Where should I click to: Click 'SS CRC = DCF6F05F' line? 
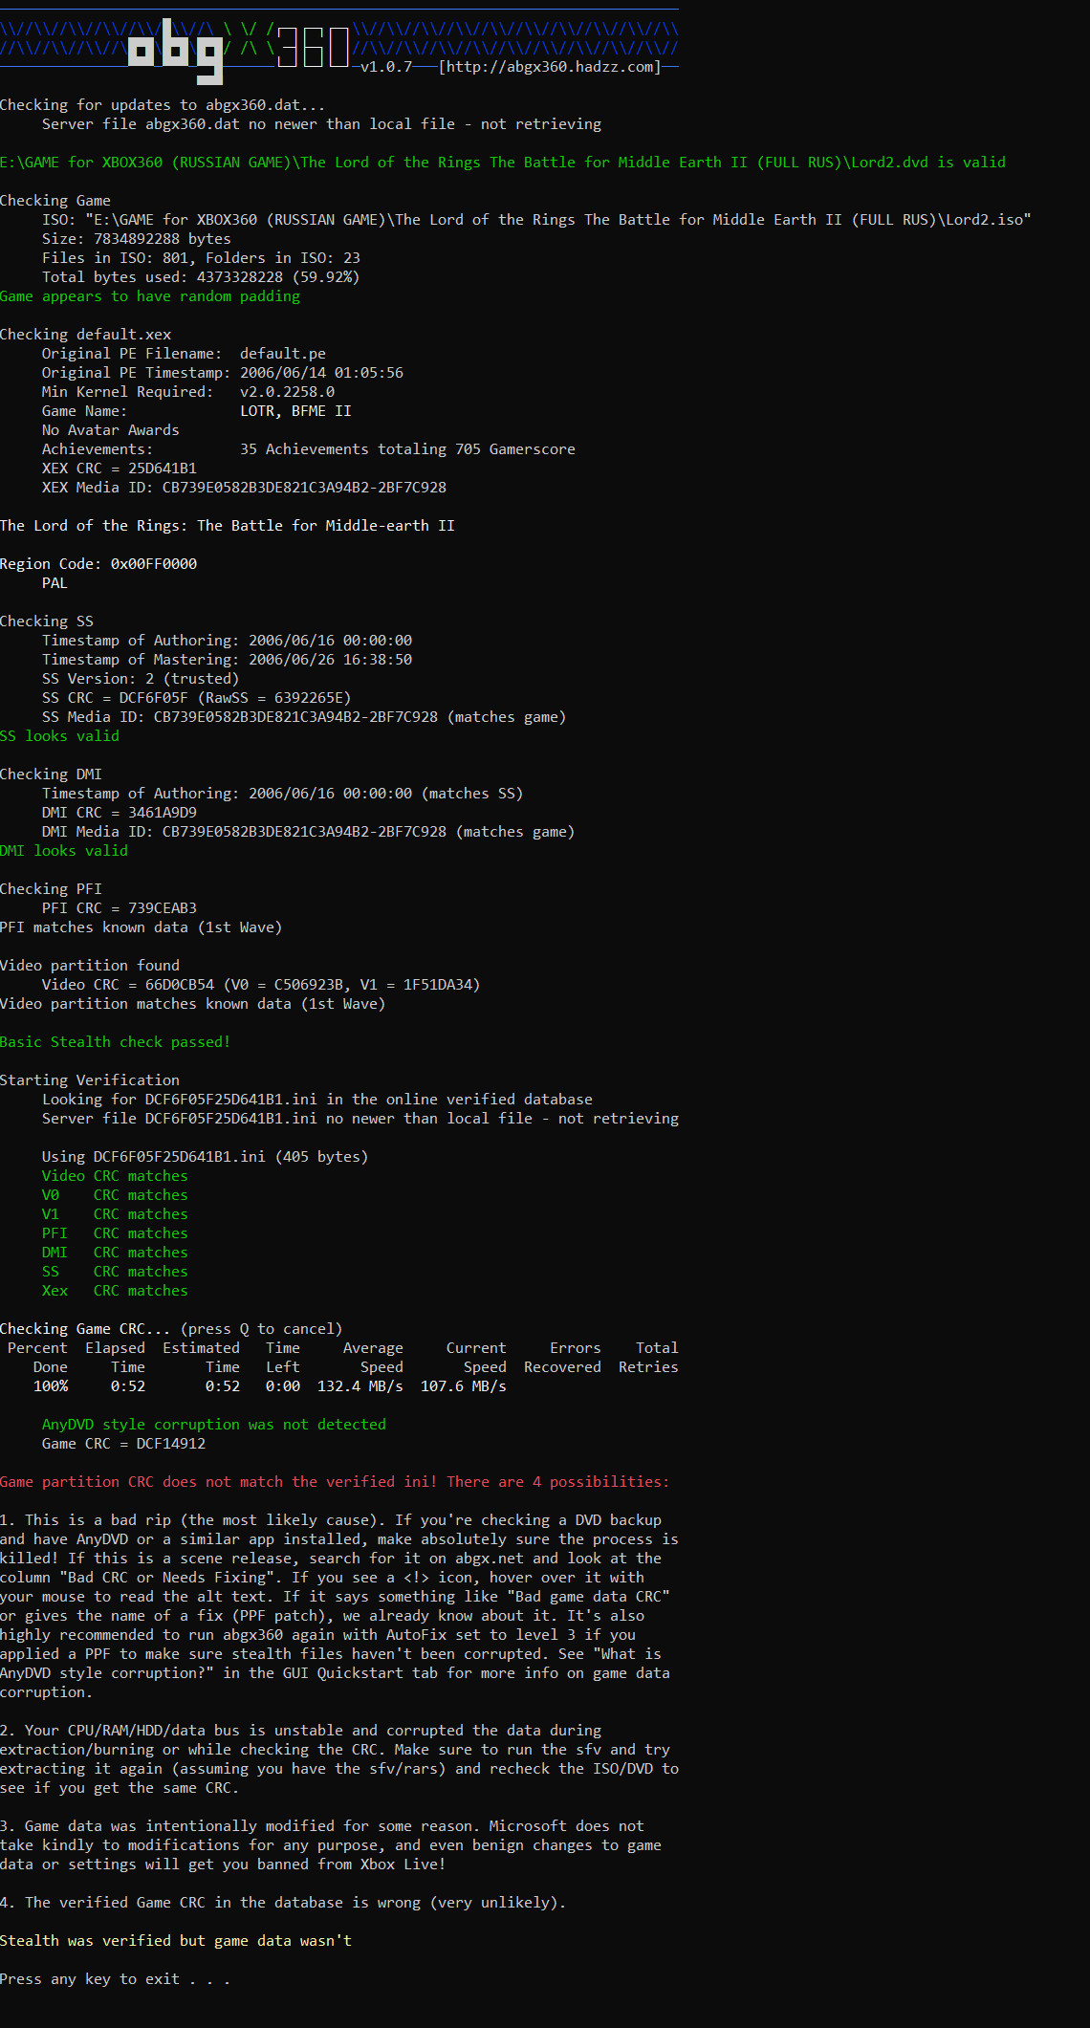click(x=197, y=698)
